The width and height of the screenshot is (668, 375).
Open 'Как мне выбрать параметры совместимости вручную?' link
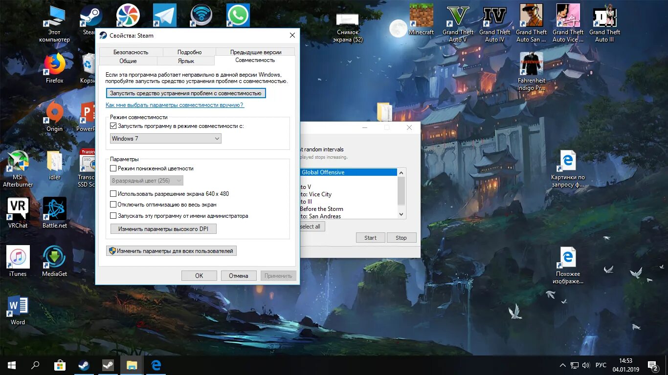pyautogui.click(x=175, y=105)
